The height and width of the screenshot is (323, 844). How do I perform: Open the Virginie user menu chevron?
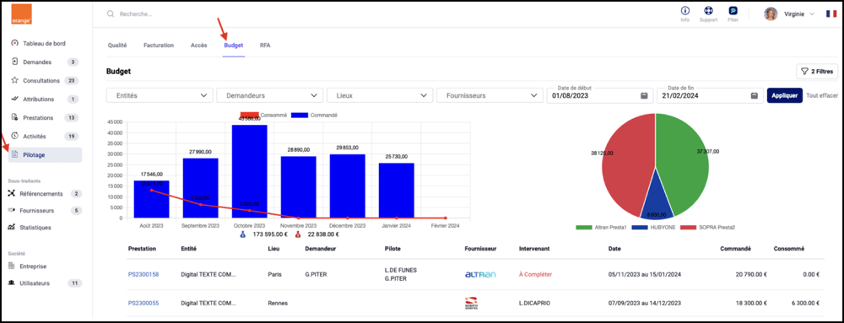pyautogui.click(x=812, y=14)
